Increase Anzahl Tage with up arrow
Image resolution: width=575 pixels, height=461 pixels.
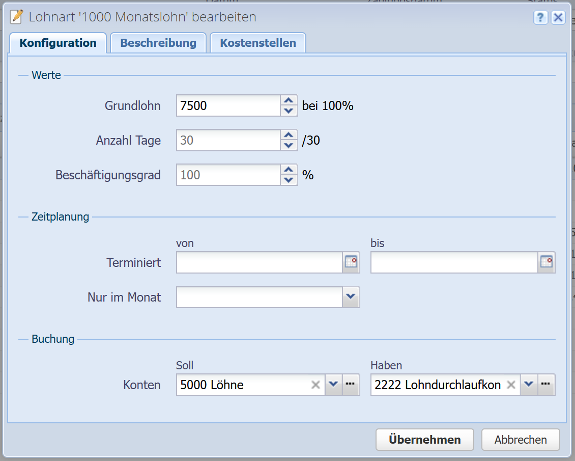(289, 135)
